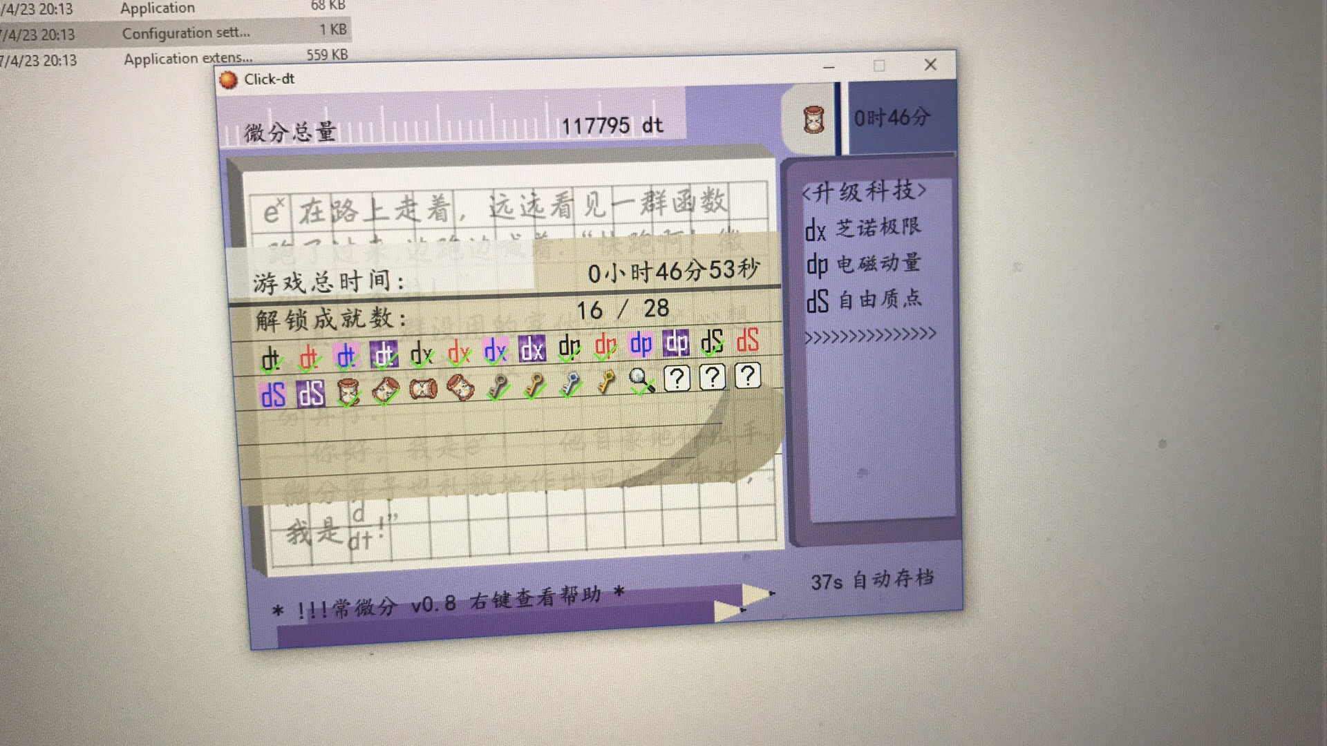Select the white dS on purple achievement
The height and width of the screenshot is (746, 1327).
pyautogui.click(x=310, y=394)
